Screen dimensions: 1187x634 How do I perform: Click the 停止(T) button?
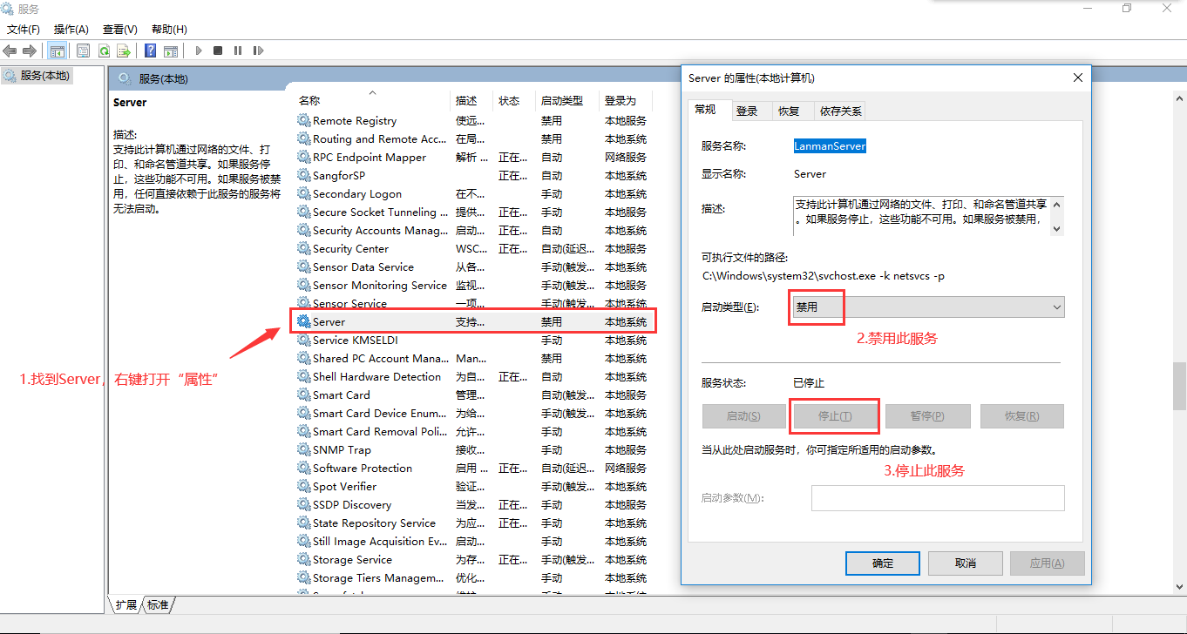(834, 416)
